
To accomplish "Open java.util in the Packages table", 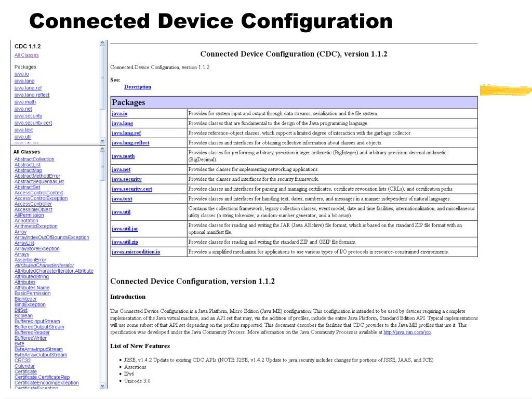I will [x=121, y=212].
